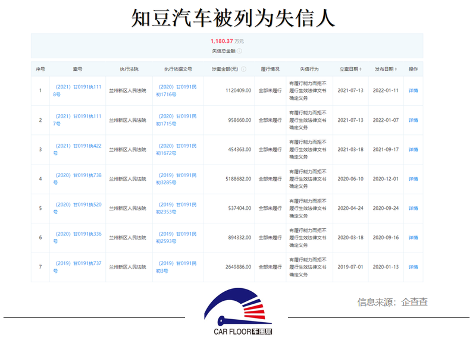
Task: Click 详情 for row 5
Action: pos(413,209)
